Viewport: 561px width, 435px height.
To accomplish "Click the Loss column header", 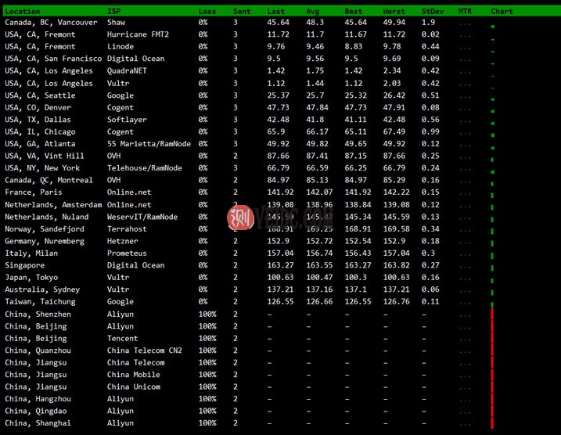I will pos(207,11).
